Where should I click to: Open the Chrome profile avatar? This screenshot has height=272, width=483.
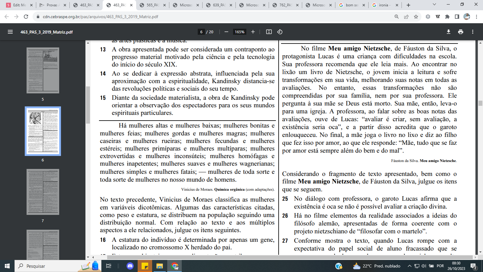click(467, 17)
